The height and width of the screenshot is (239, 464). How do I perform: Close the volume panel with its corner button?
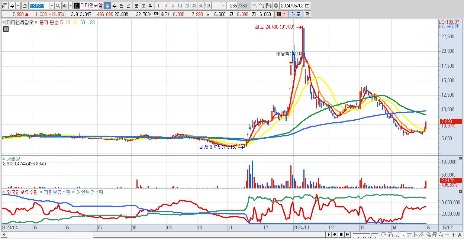(x=460, y=158)
